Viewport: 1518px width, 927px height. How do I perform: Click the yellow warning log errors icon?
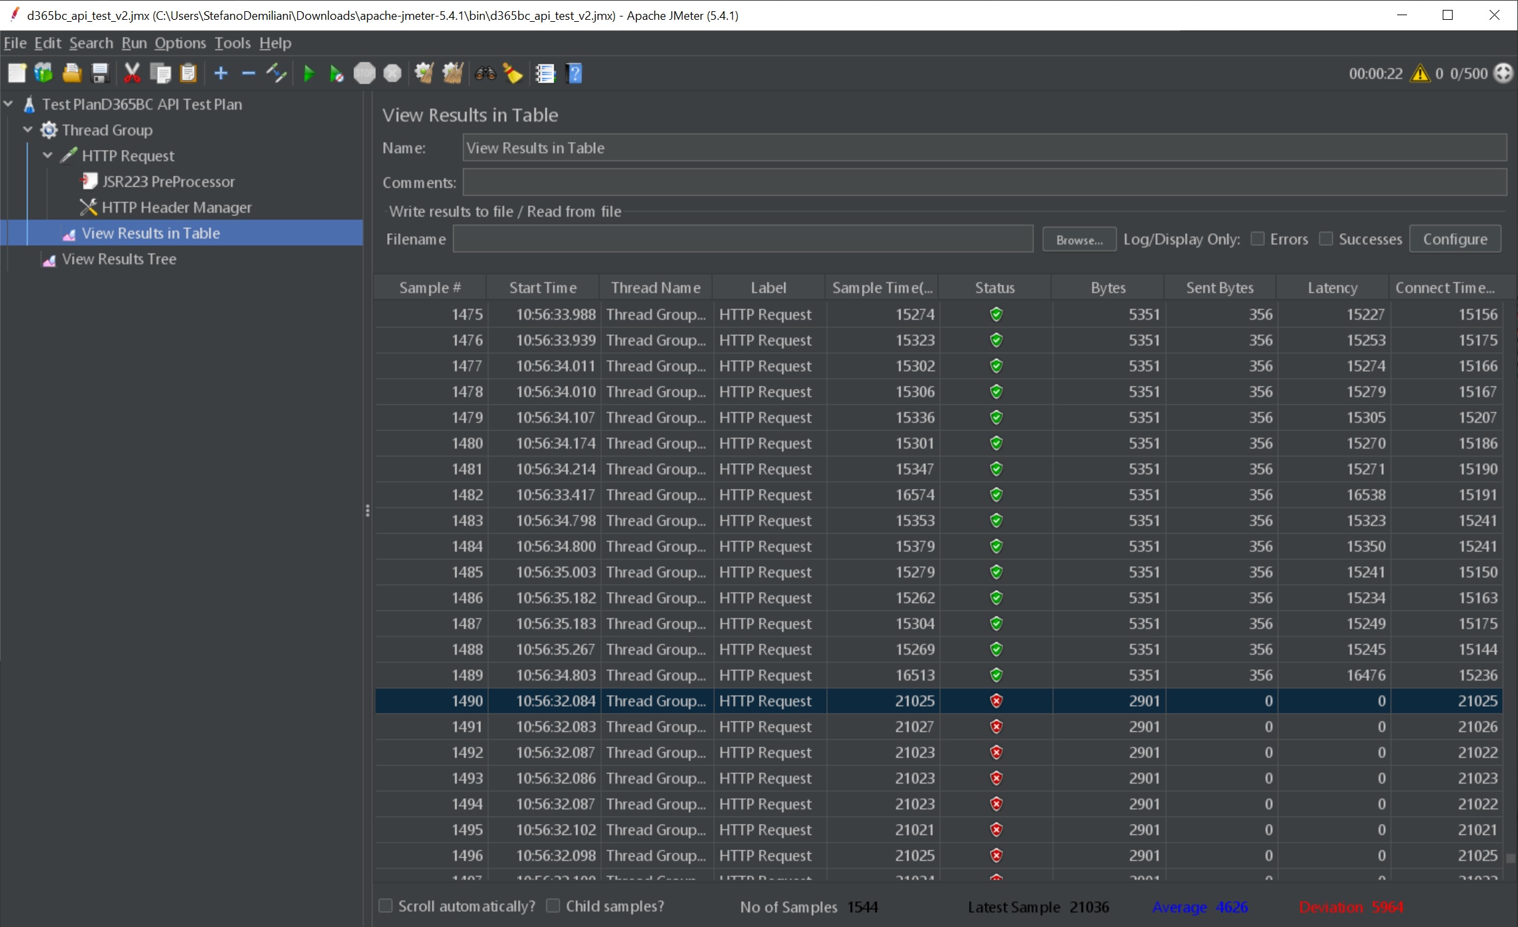click(1420, 73)
